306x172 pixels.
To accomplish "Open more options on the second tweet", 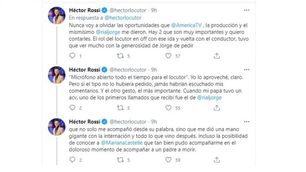I will point(247,69).
